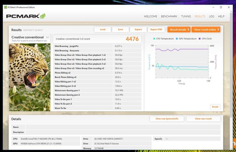Toggle GPU Temperature series in chart legend

pyautogui.click(x=186, y=39)
